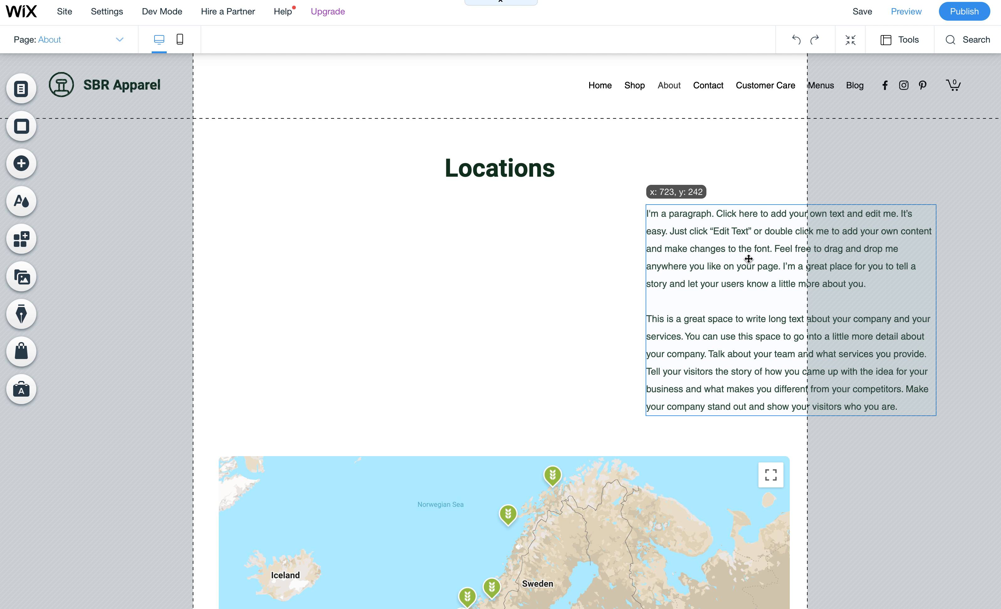Click the Add Elements plus icon

point(21,164)
